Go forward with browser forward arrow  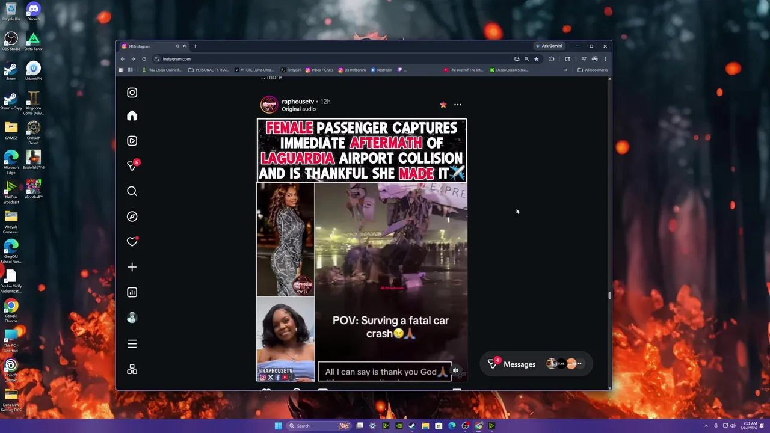click(133, 59)
